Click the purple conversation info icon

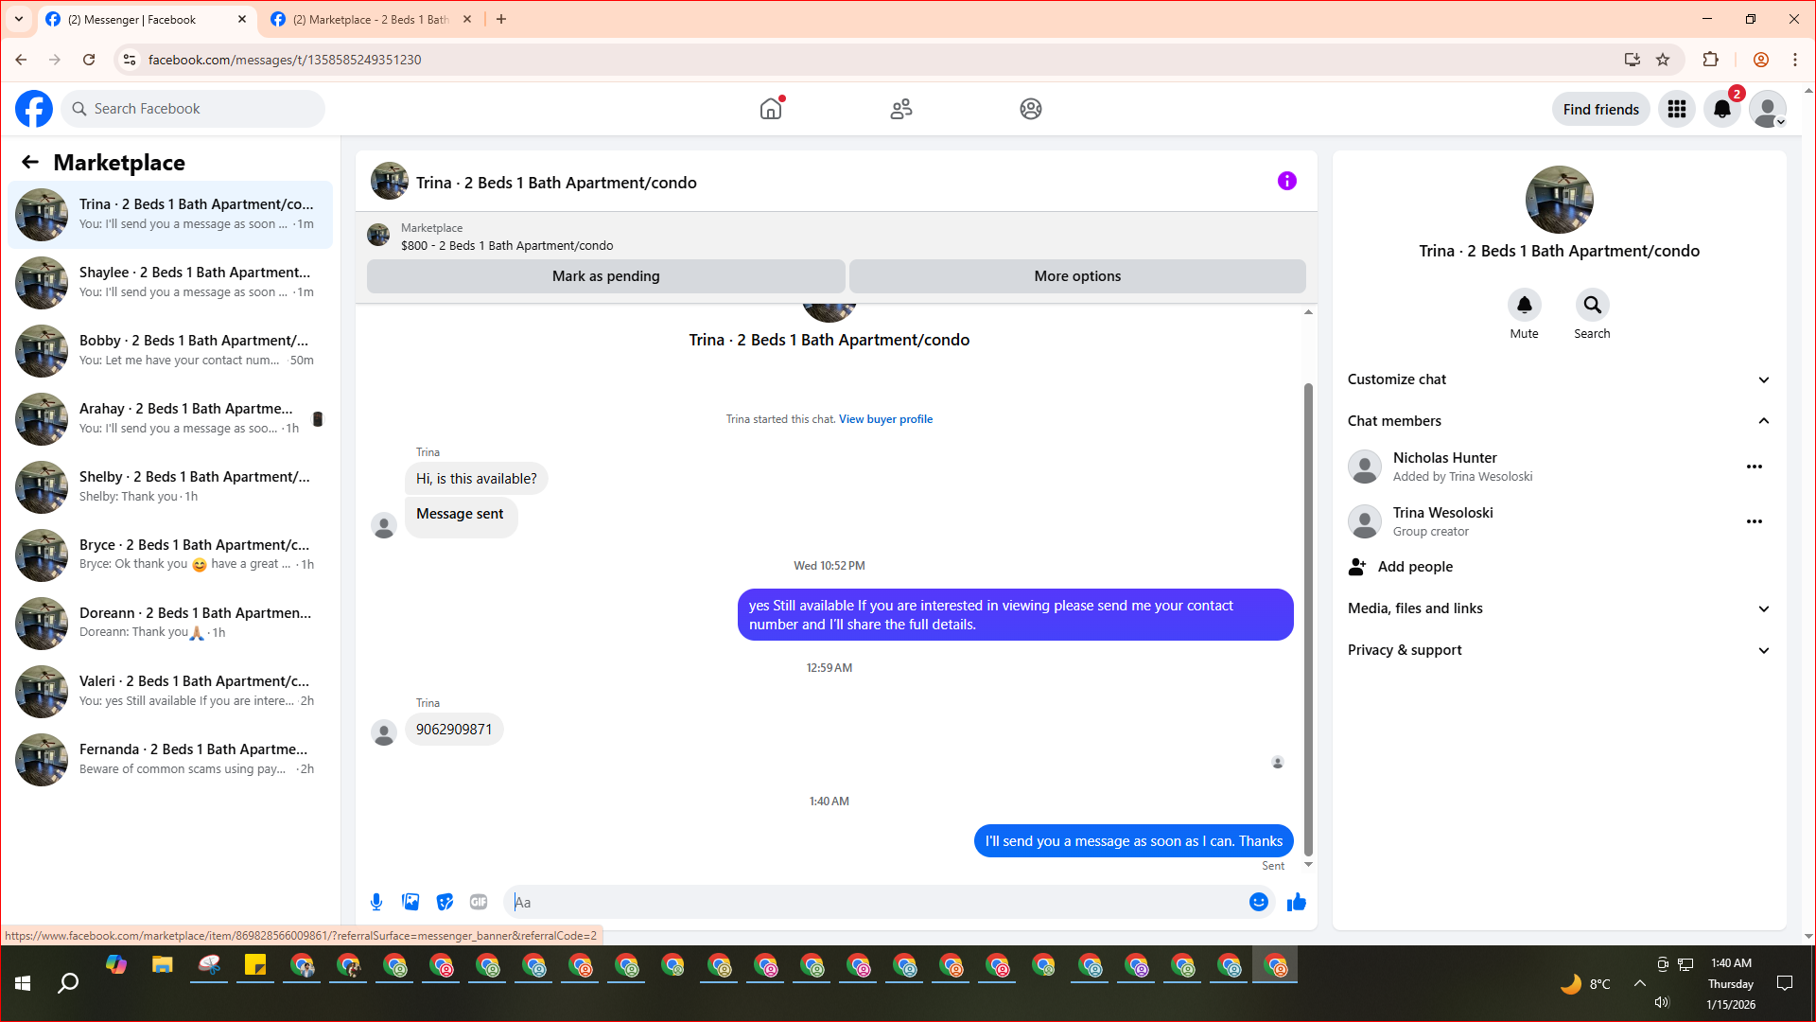coord(1286,181)
